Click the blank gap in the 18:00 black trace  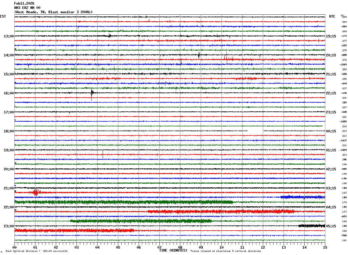(x=255, y=131)
